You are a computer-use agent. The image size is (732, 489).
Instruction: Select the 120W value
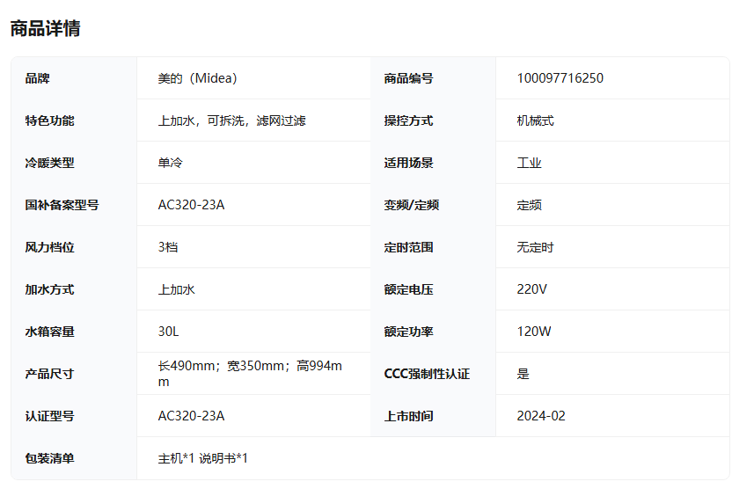(533, 332)
